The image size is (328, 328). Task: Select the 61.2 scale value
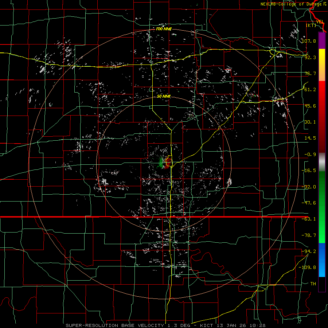click(x=310, y=90)
